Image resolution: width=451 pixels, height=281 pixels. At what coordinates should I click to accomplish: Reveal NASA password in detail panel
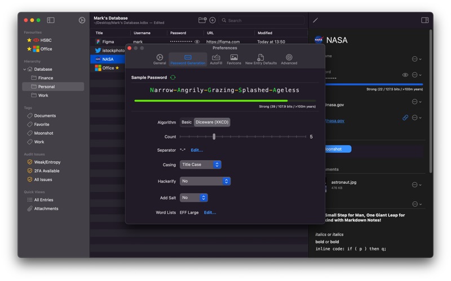coord(405,75)
